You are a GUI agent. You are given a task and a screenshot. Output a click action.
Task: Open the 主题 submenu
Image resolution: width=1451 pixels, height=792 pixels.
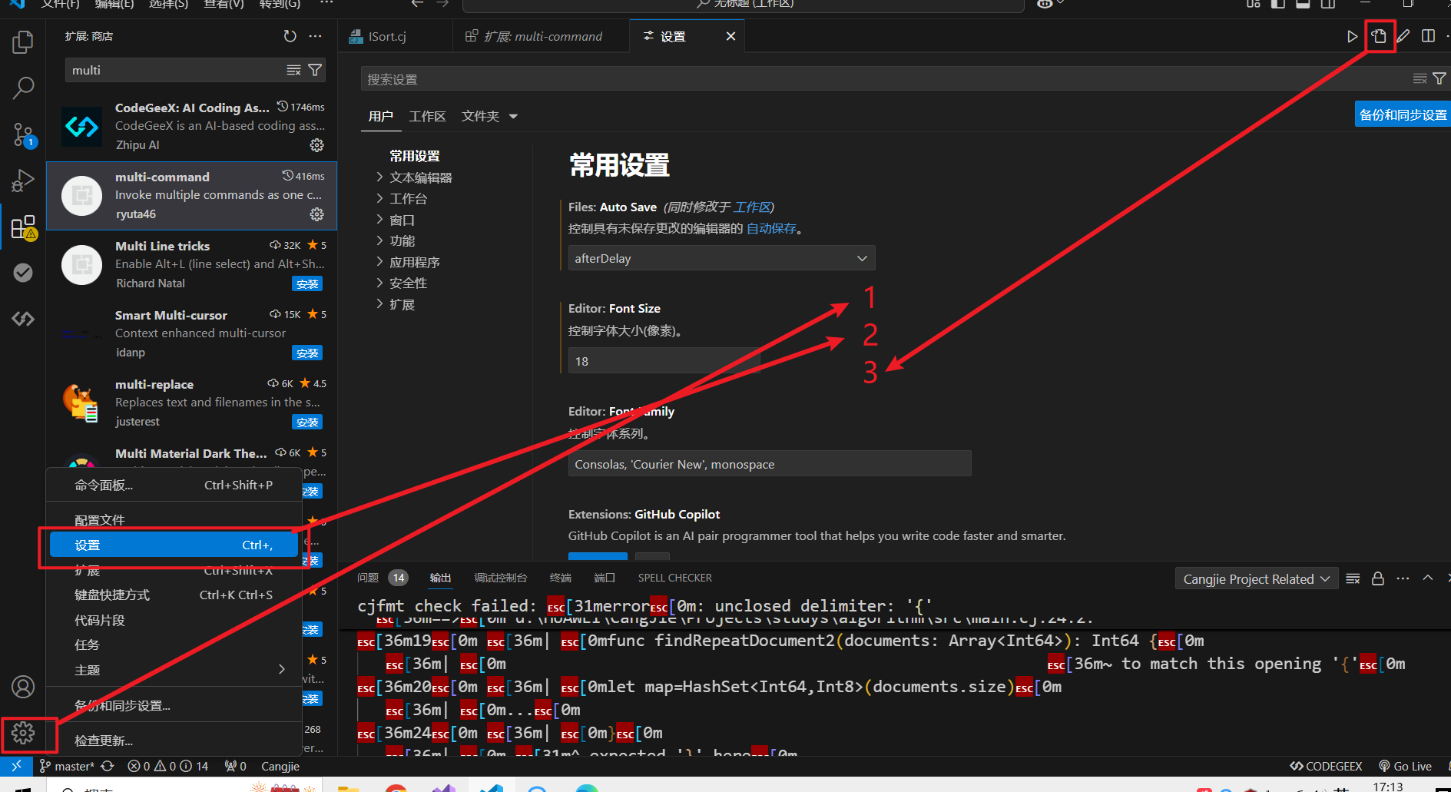(x=174, y=670)
